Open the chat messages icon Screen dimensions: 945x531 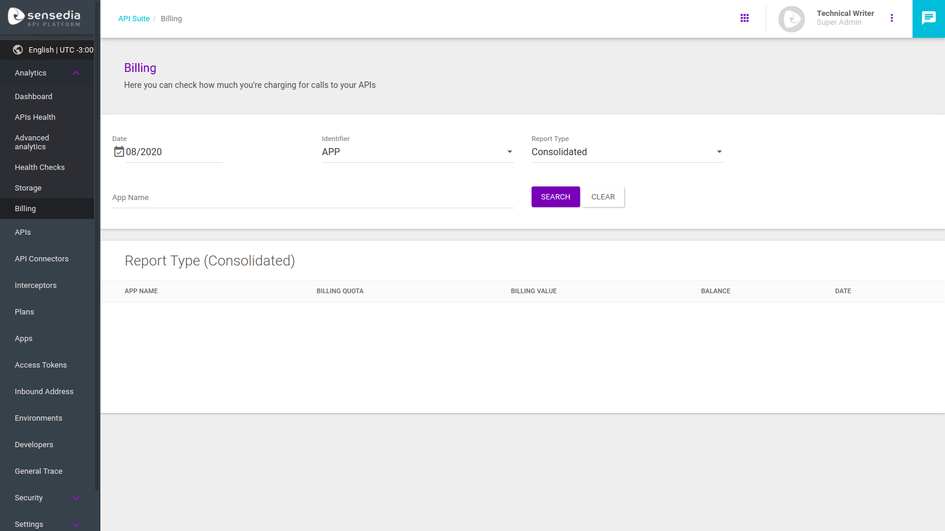click(928, 18)
